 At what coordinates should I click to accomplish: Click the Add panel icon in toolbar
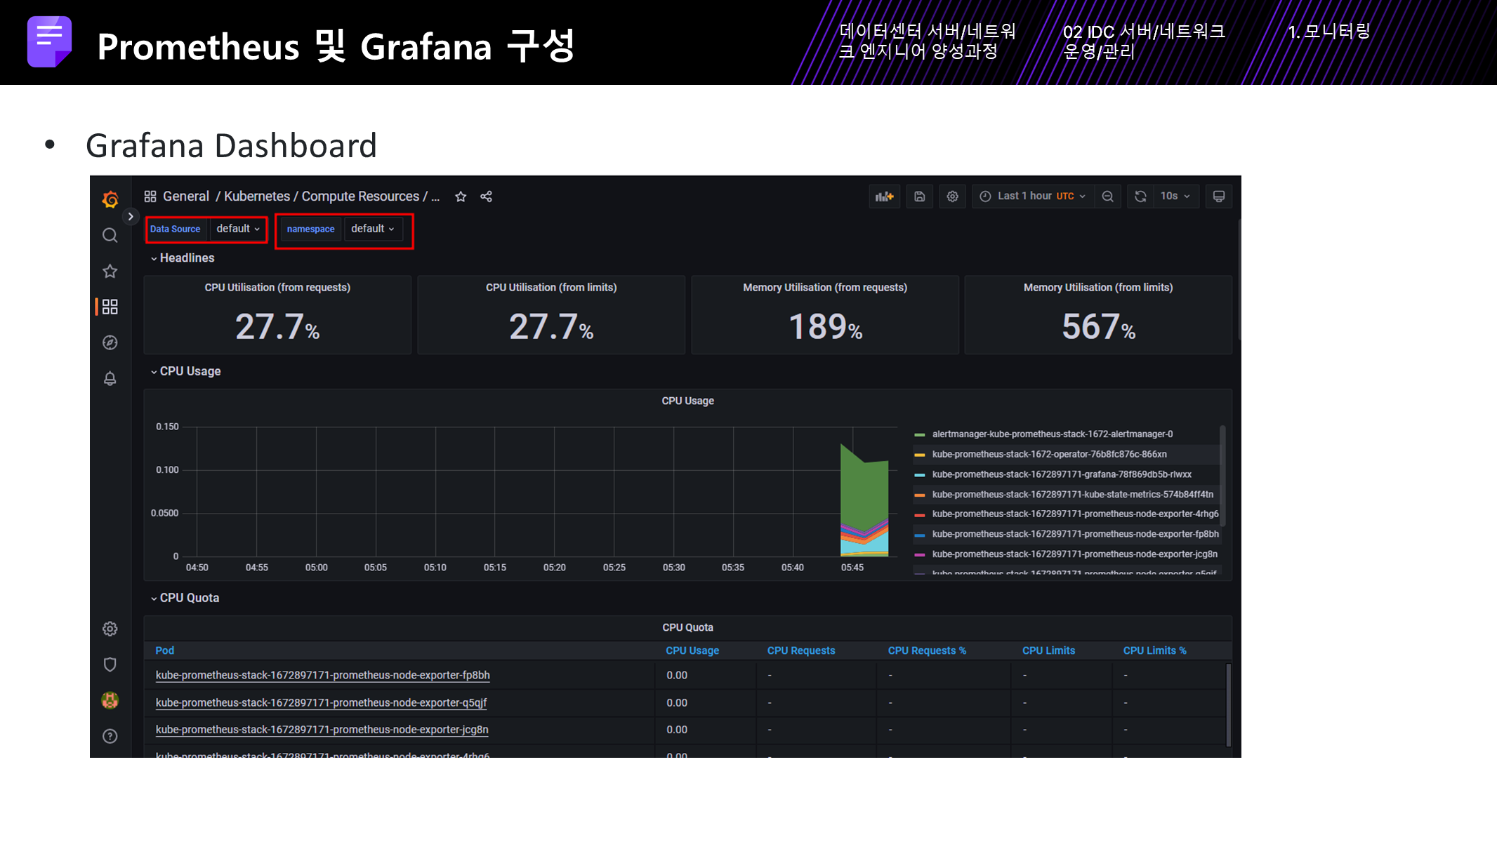coord(884,196)
